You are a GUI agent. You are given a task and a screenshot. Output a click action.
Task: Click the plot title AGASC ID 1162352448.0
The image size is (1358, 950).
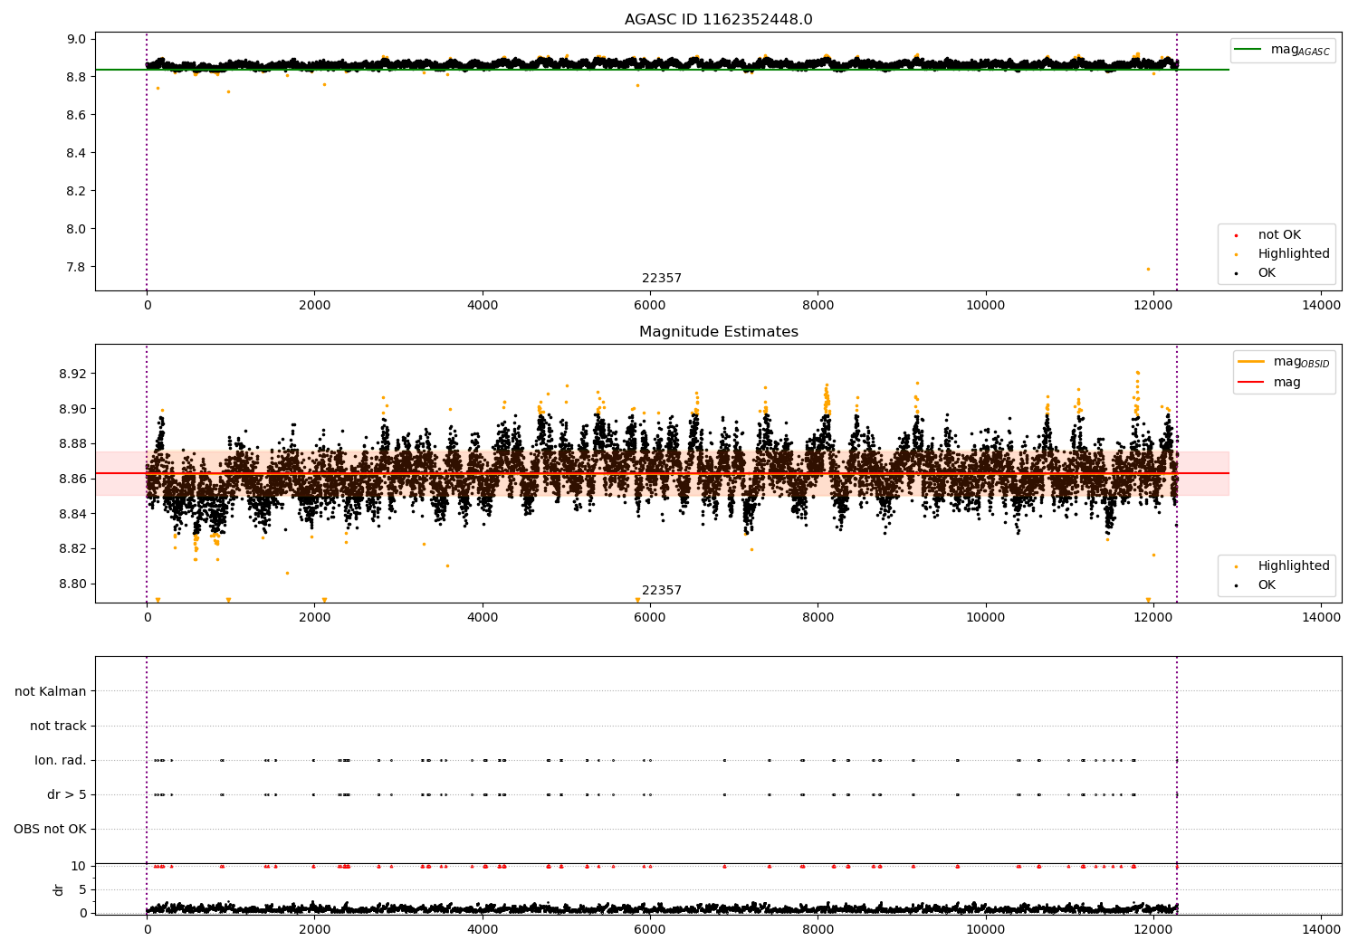coord(718,20)
